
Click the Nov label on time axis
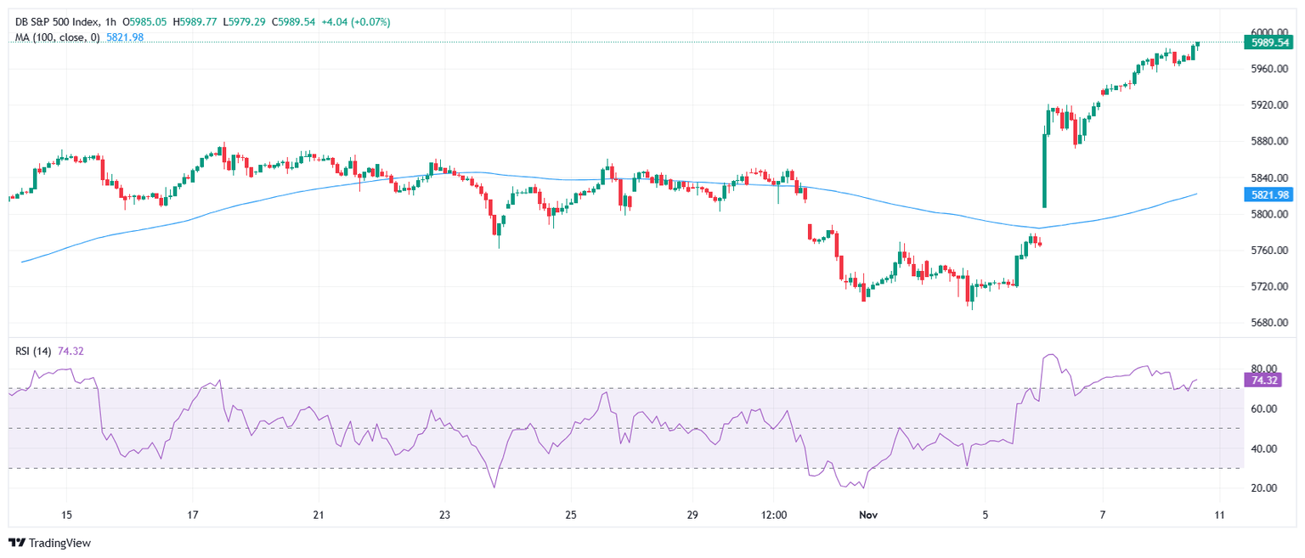(867, 515)
